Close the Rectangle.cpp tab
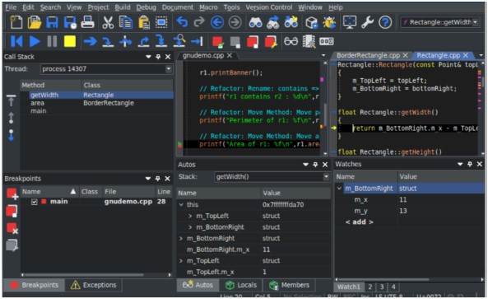The height and width of the screenshot is (299, 488). 466,55
